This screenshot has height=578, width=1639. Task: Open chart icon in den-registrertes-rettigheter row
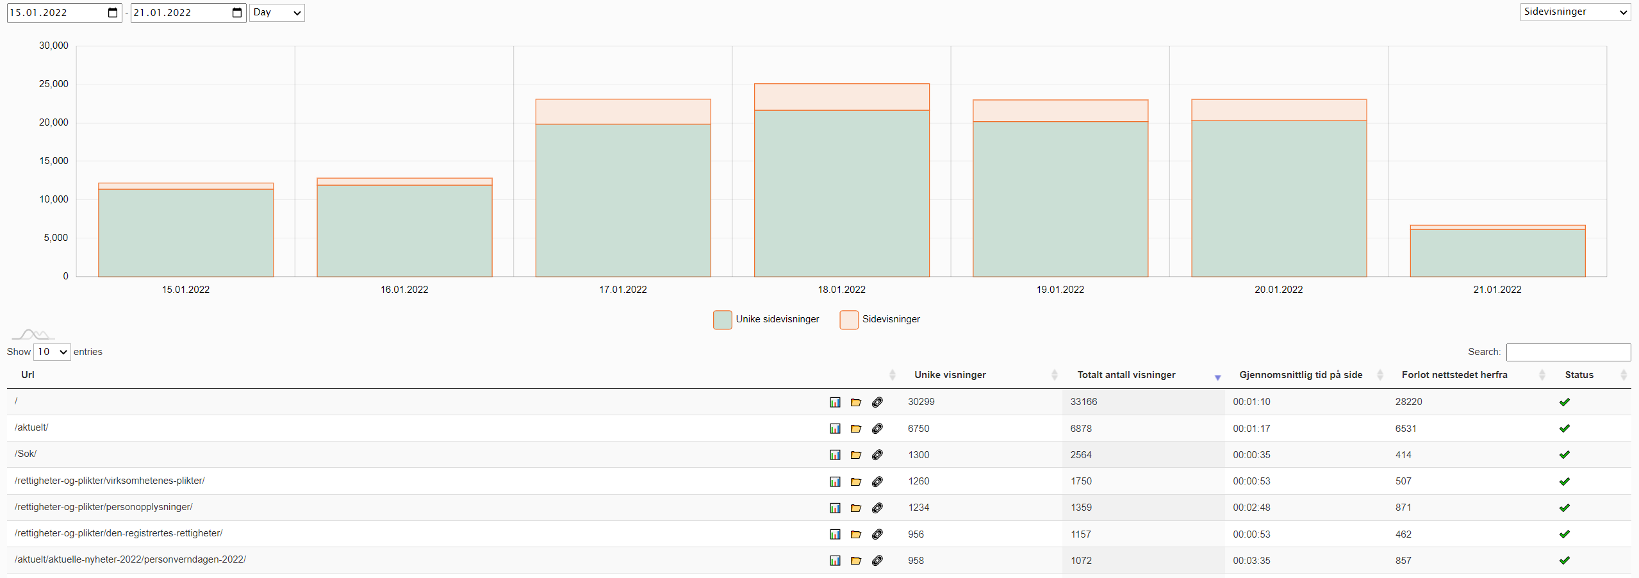point(835,534)
